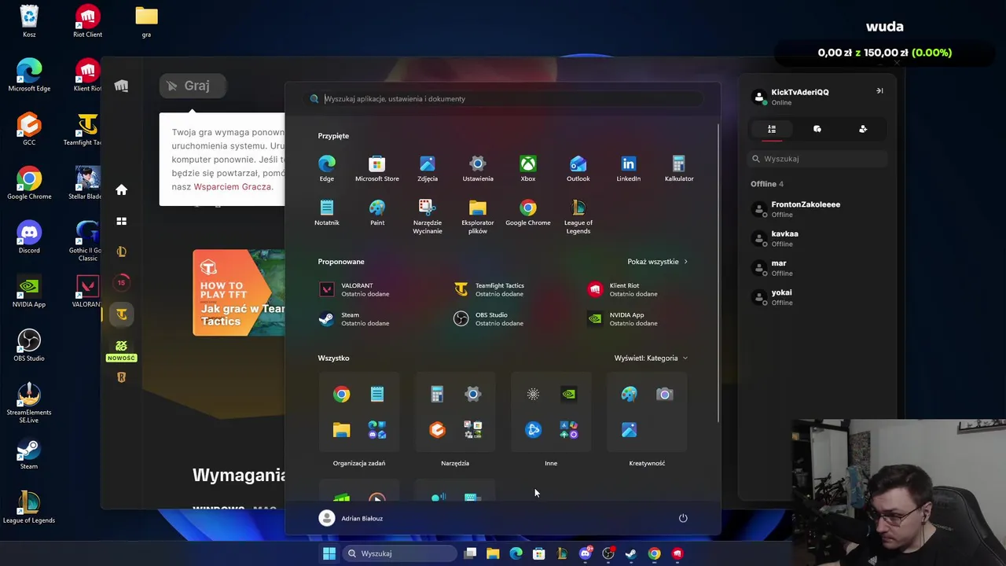The image size is (1006, 566).
Task: Click taskbar Wyszukaj search box
Action: pos(399,553)
